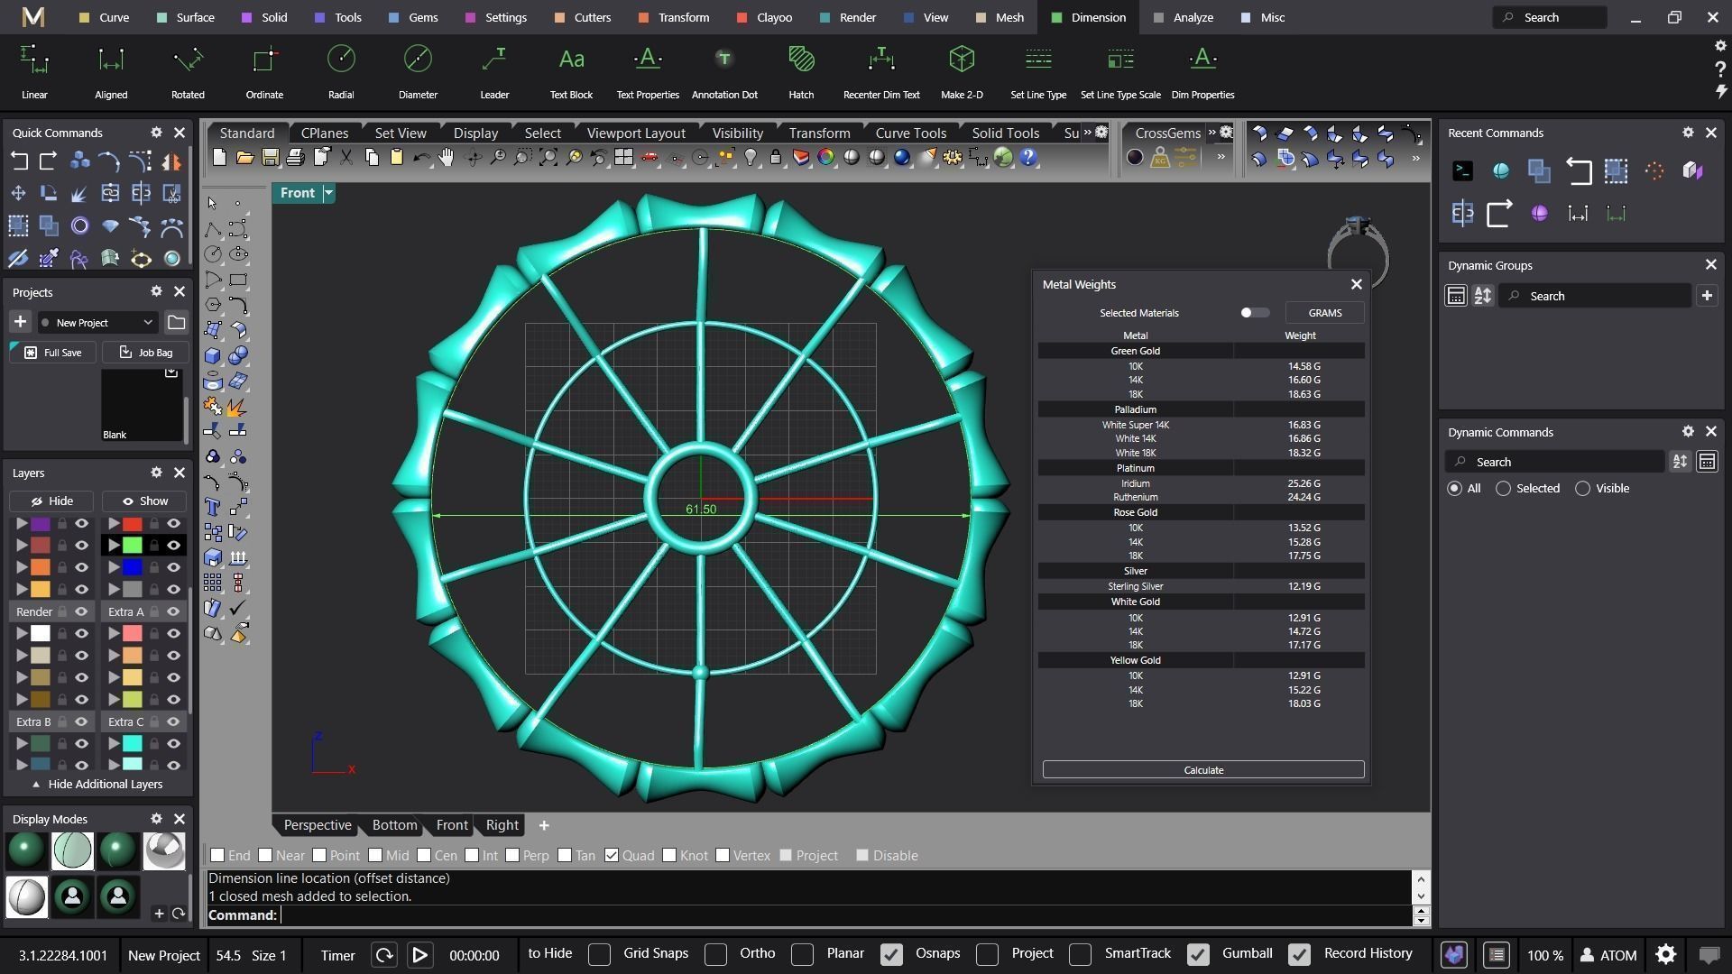
Task: Open the Perspective viewport tab
Action: click(x=318, y=825)
